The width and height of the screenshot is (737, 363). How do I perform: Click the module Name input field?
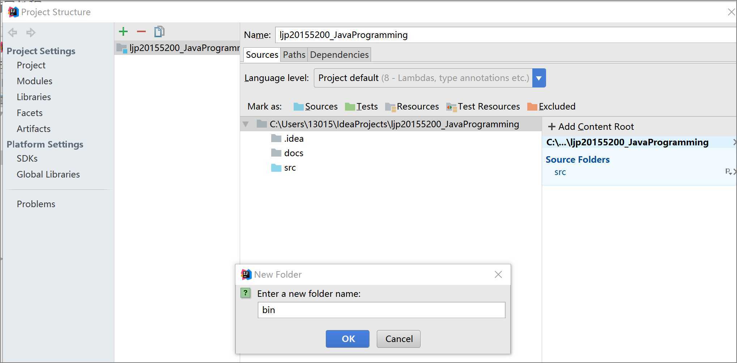tap(506, 35)
